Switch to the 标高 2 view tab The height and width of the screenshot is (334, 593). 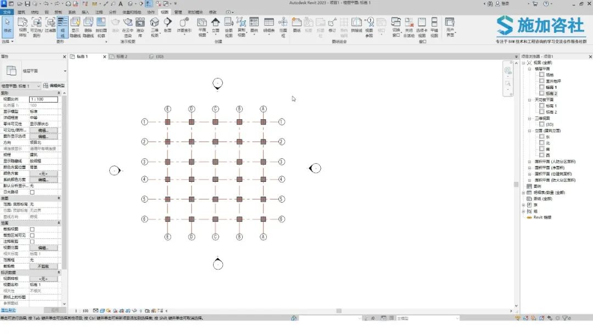[x=122, y=57]
